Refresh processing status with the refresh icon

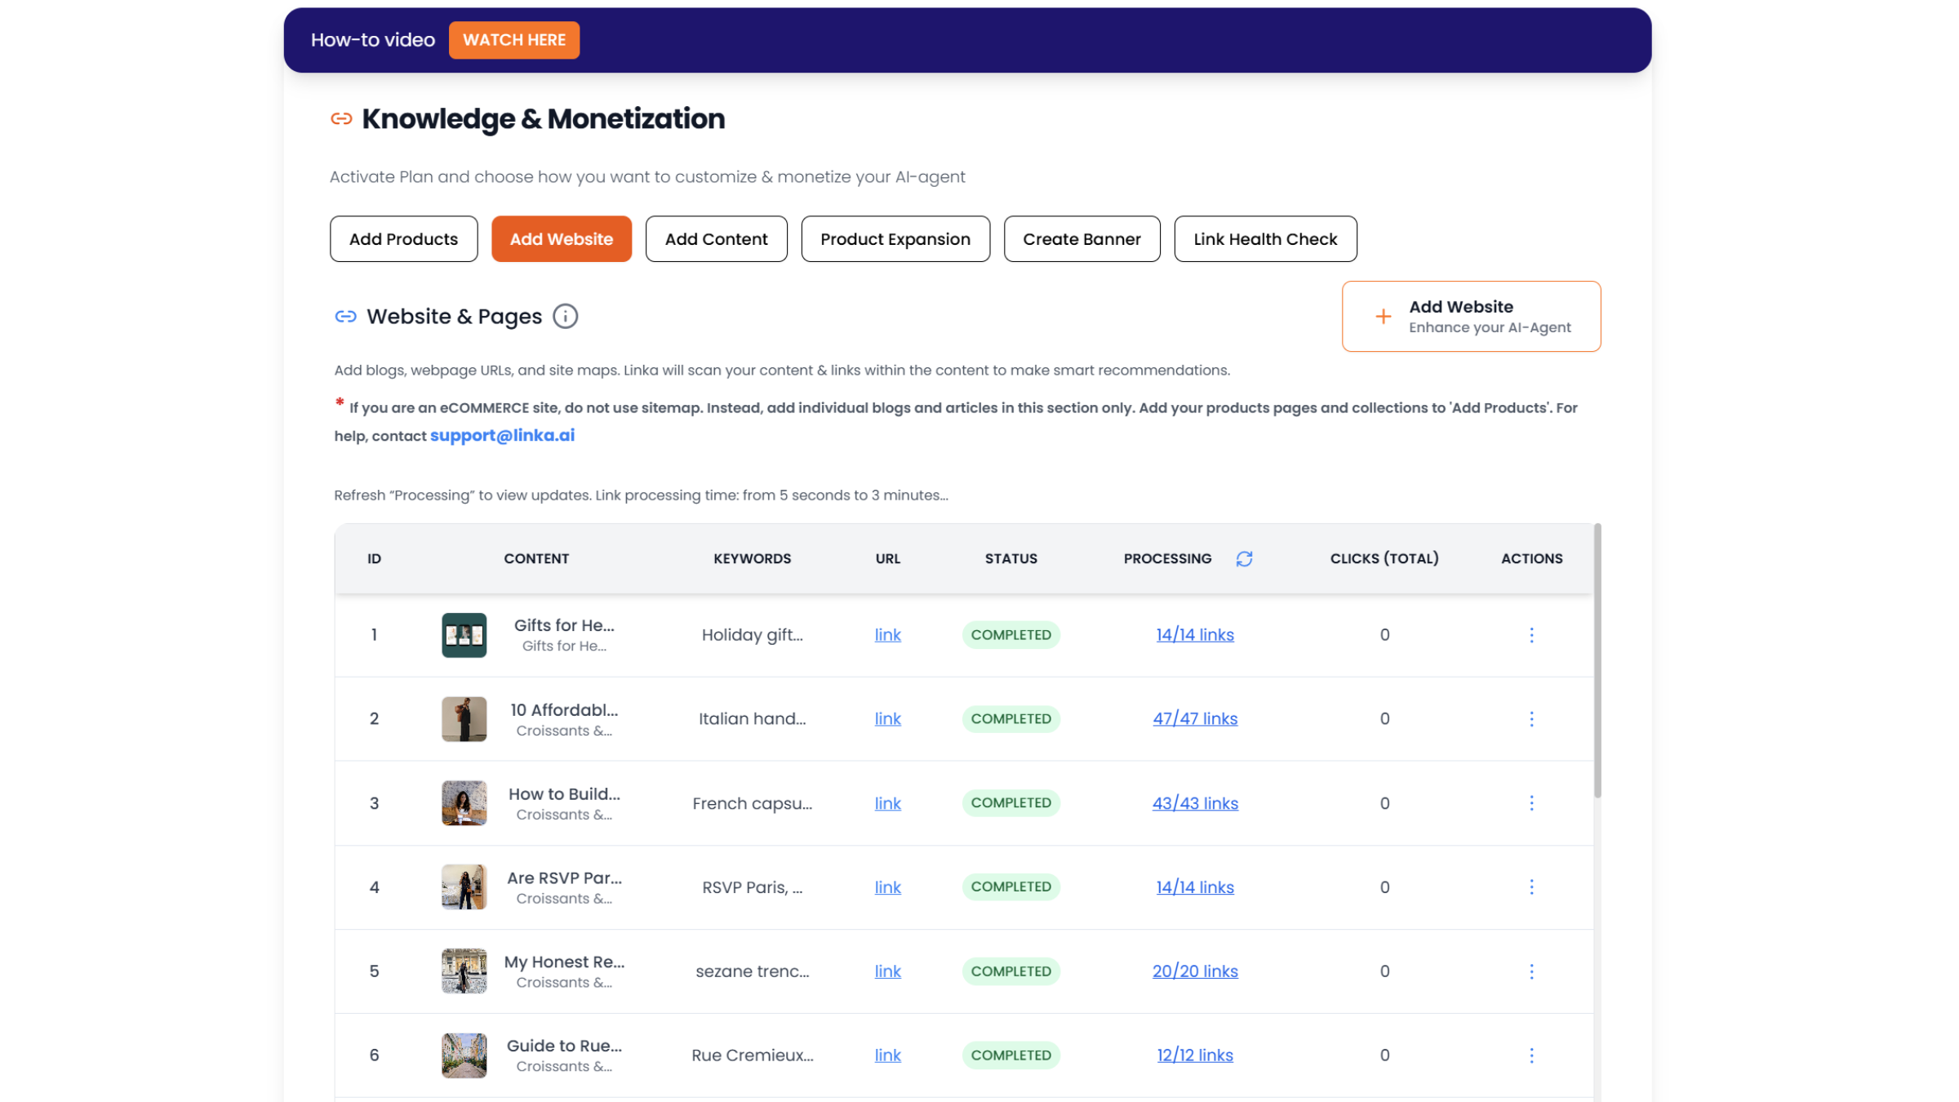[x=1244, y=558]
